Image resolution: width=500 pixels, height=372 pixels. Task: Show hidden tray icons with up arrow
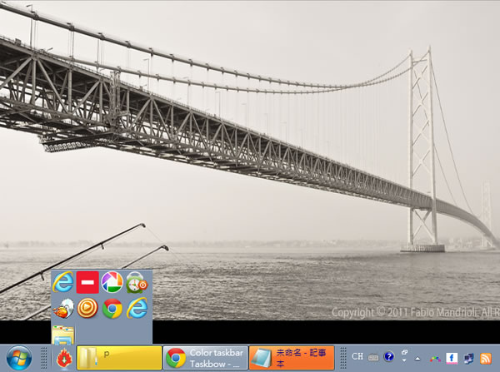[x=418, y=358]
